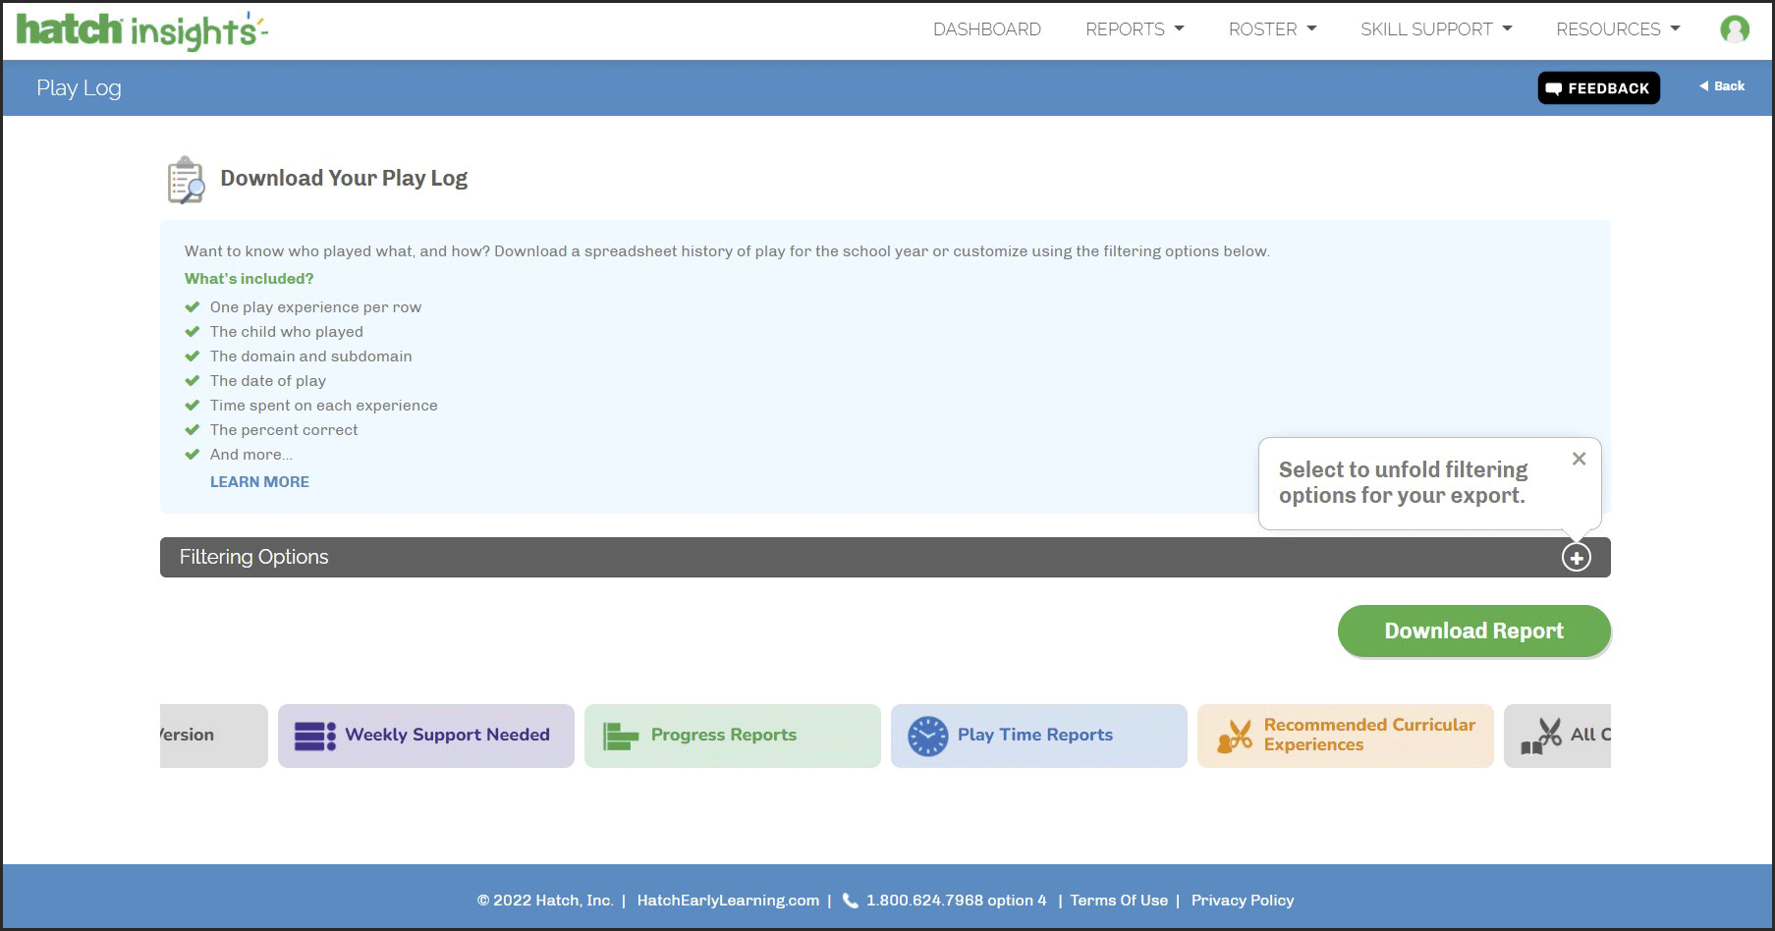
Task: Click the tooltip text about unfolding filtering options
Action: 1404,482
